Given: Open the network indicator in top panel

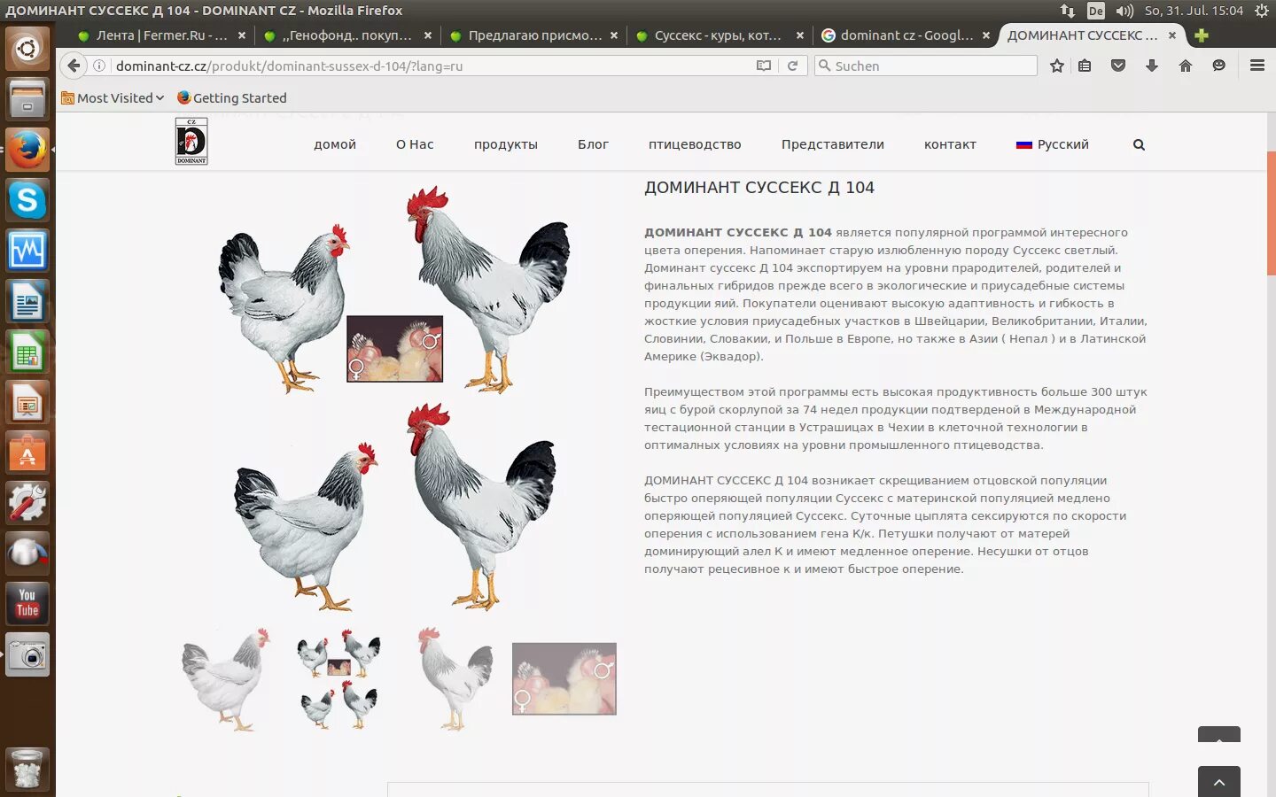Looking at the screenshot, I should pos(1068,11).
